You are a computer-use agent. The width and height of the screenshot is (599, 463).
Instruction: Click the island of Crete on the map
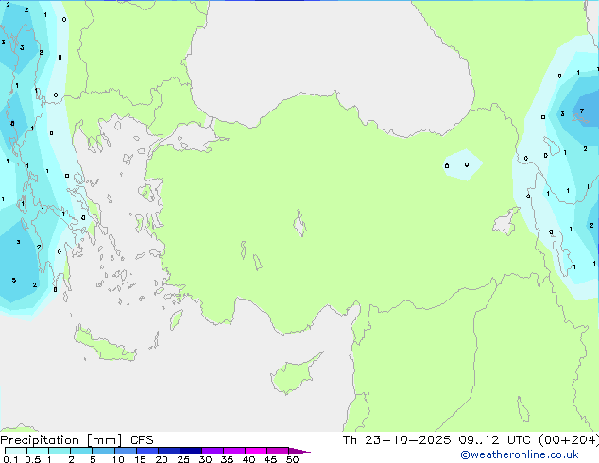105,344
